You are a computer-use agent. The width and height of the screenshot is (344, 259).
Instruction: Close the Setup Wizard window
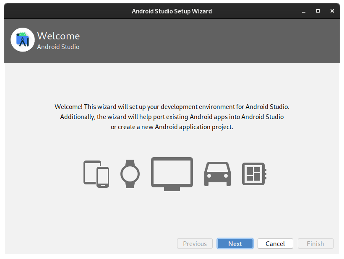tap(332, 11)
